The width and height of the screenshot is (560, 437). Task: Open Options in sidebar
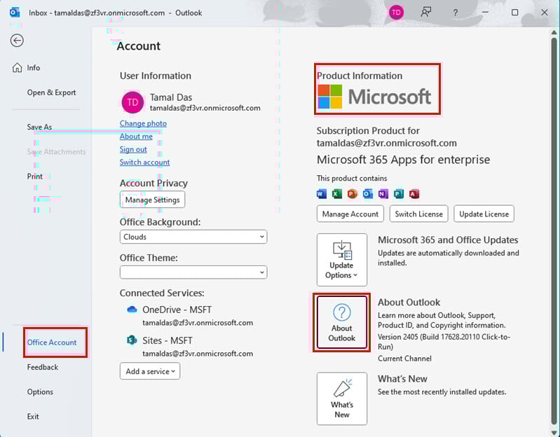pyautogui.click(x=40, y=391)
